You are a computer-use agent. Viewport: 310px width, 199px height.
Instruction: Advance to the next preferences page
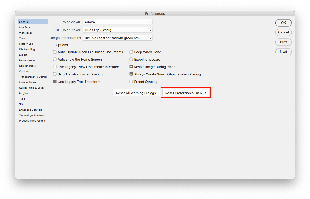coord(283,52)
